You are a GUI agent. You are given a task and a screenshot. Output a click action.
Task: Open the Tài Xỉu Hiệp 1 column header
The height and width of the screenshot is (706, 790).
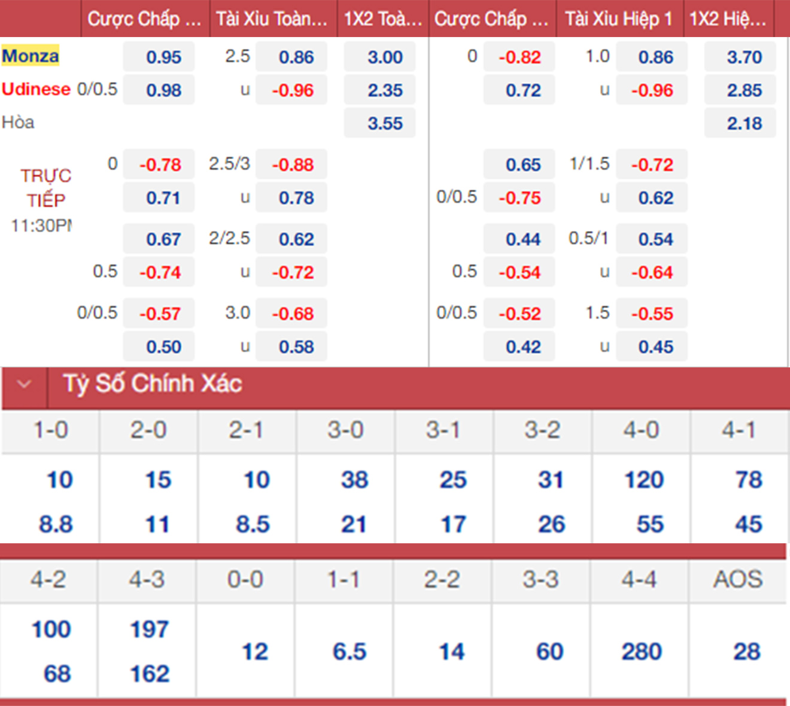[619, 19]
